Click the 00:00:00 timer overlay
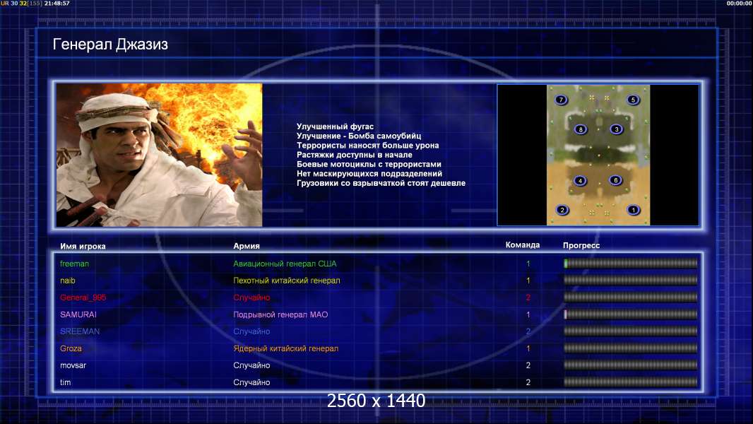 pos(739,4)
